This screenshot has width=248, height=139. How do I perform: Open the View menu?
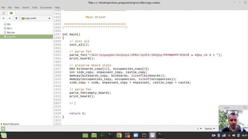point(17,7)
